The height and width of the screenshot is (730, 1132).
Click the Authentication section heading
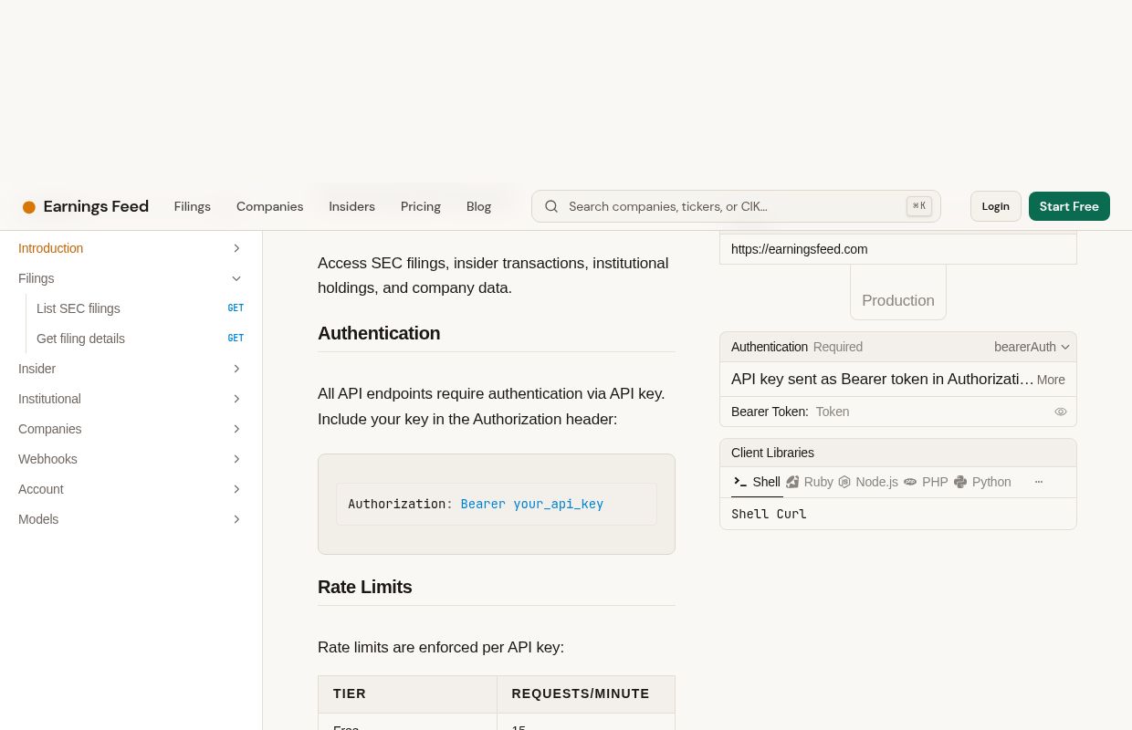point(379,333)
